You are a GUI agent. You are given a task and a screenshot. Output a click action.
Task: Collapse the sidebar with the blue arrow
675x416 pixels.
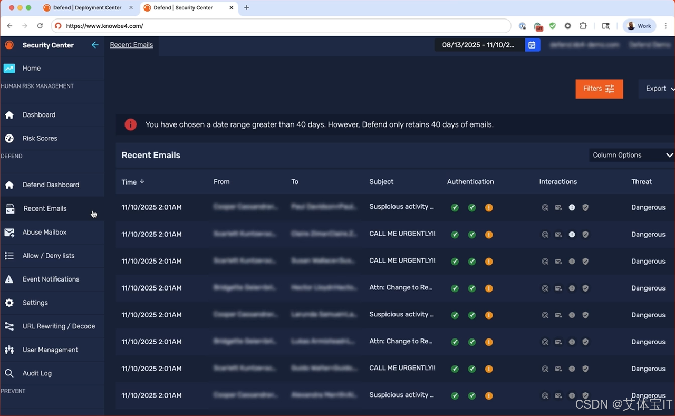click(x=95, y=45)
